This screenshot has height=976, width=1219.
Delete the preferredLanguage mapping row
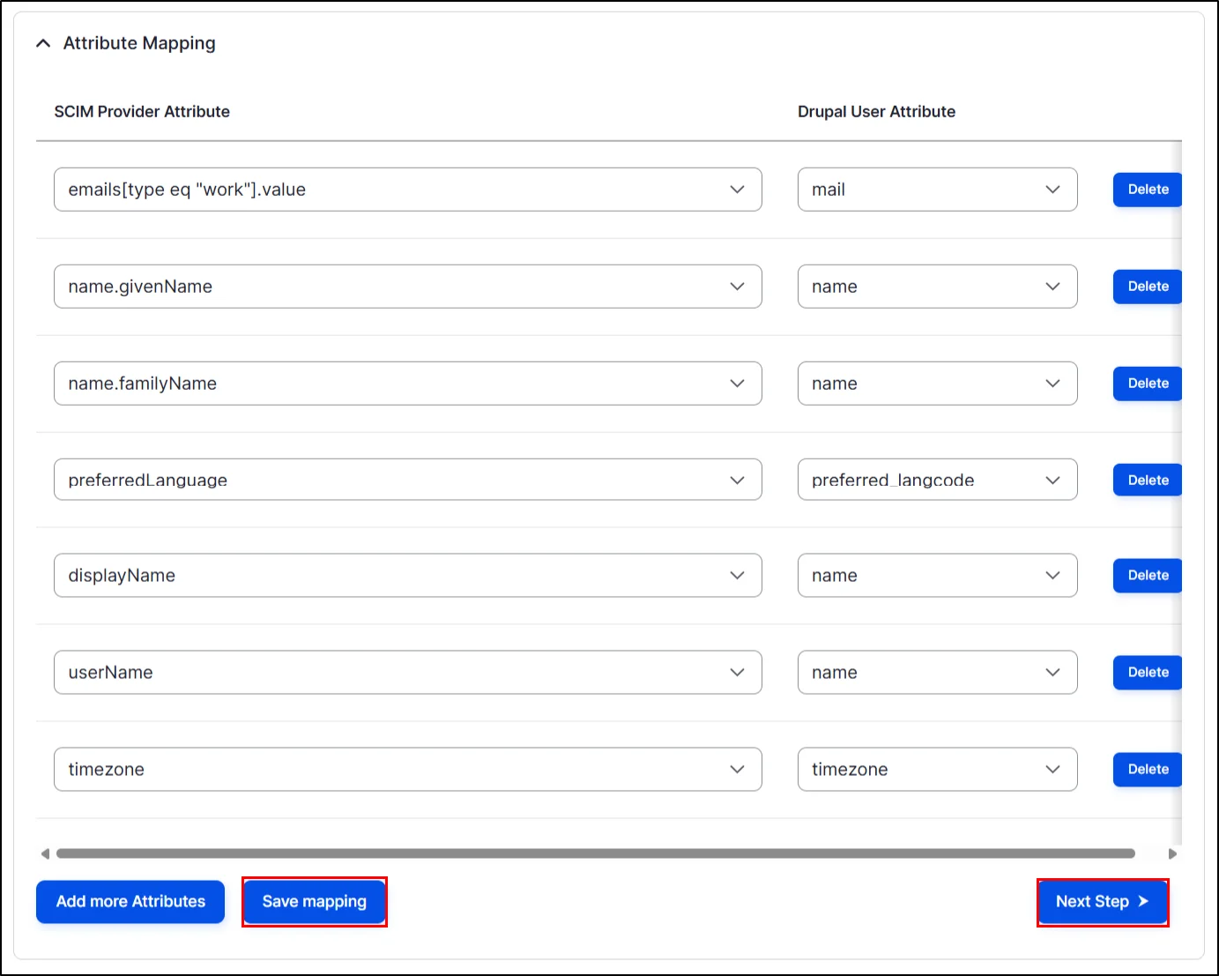pos(1148,481)
